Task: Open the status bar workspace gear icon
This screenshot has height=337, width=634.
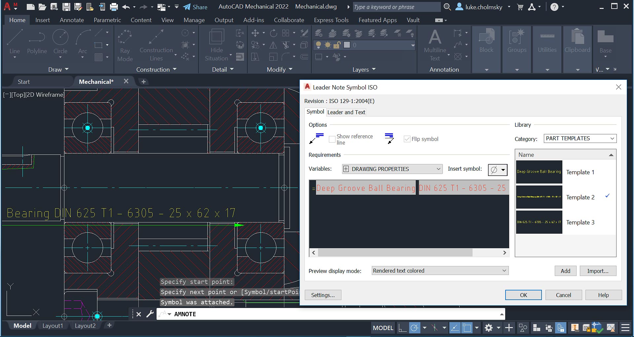Action: pos(489,328)
